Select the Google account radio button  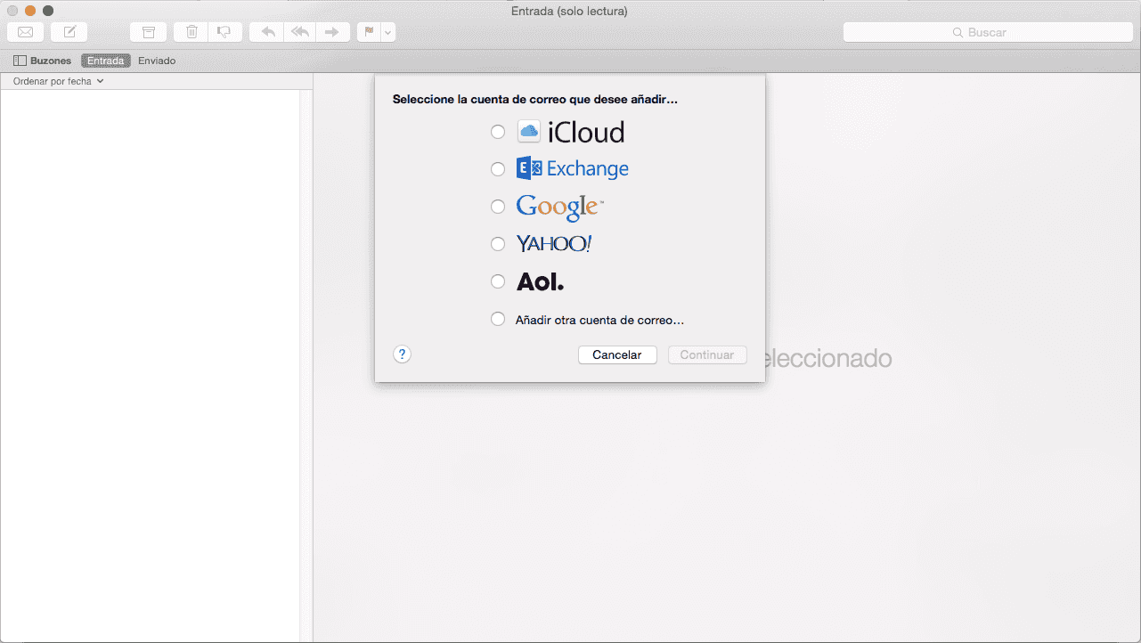click(498, 207)
